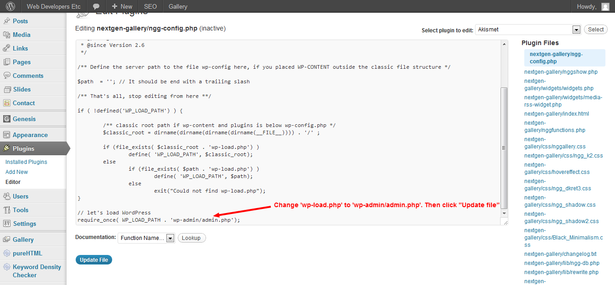Click the Slides icon in sidebar
615x285 pixels.
(7, 89)
